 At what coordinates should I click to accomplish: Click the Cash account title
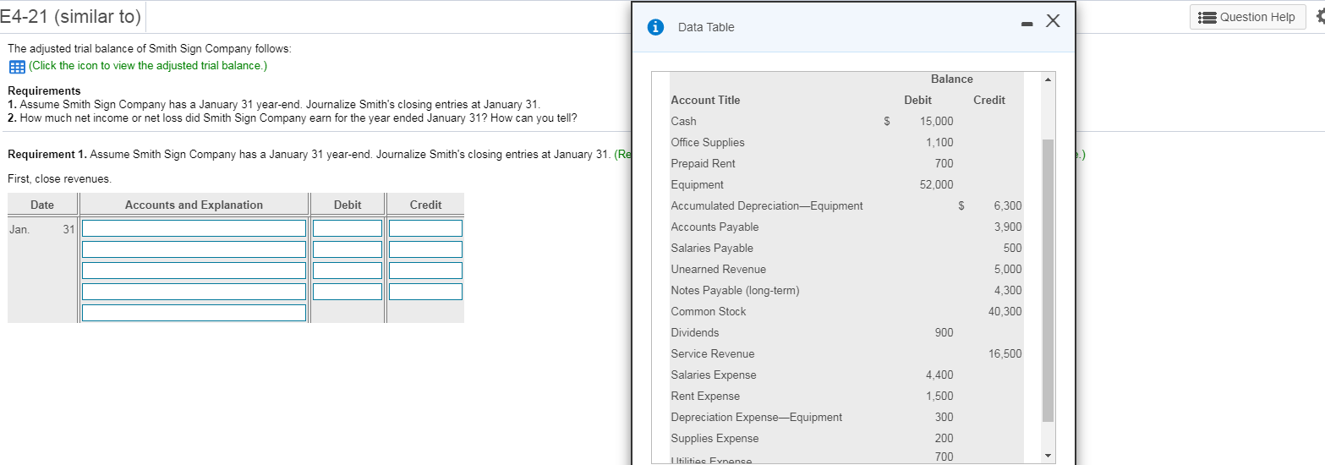pyautogui.click(x=683, y=121)
